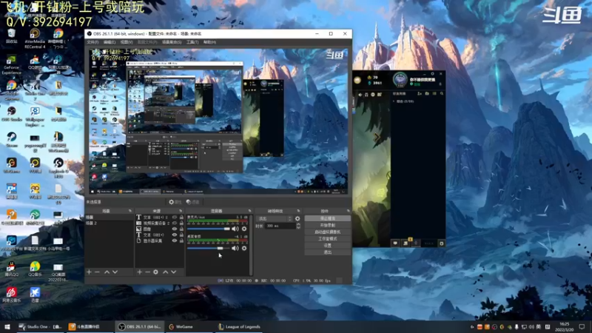Toggle visibility of the display capture source
The width and height of the screenshot is (592, 333).
[175, 240]
